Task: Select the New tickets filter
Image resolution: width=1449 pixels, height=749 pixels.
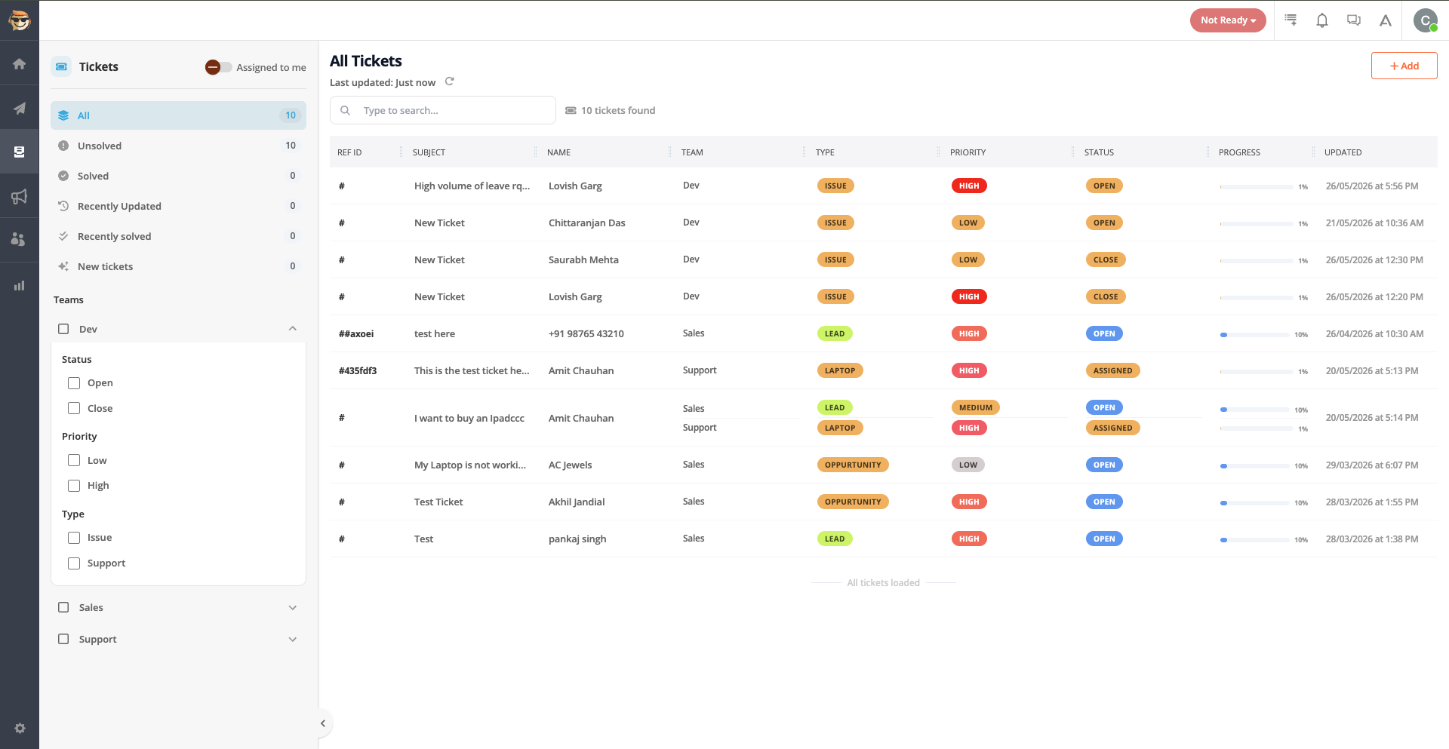Action: pyautogui.click(x=178, y=266)
